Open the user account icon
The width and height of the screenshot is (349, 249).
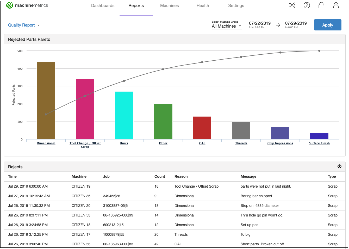pyautogui.click(x=336, y=5)
